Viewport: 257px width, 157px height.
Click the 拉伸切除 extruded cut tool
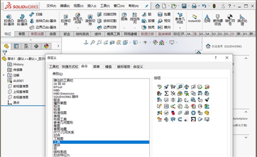click(66, 20)
